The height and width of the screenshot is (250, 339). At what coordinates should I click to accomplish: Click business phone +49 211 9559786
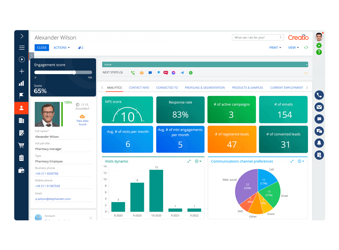click(x=47, y=174)
